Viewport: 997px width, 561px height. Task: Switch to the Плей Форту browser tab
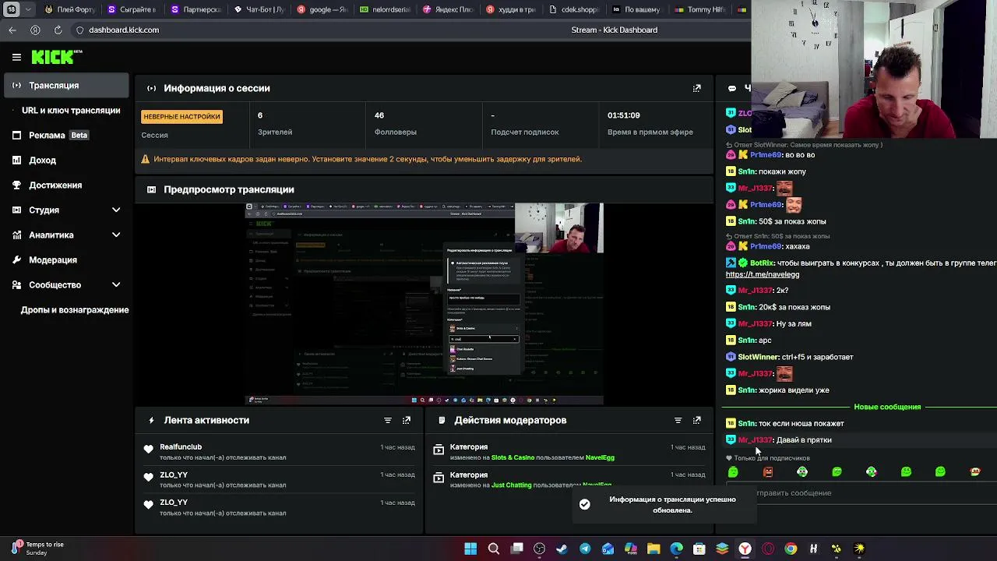click(x=69, y=9)
